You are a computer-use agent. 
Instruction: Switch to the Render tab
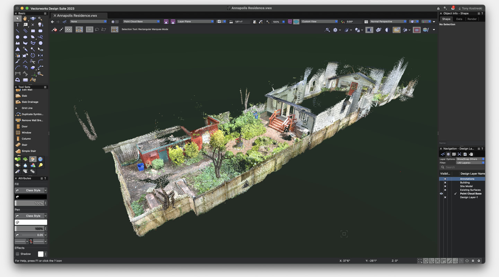(472, 19)
